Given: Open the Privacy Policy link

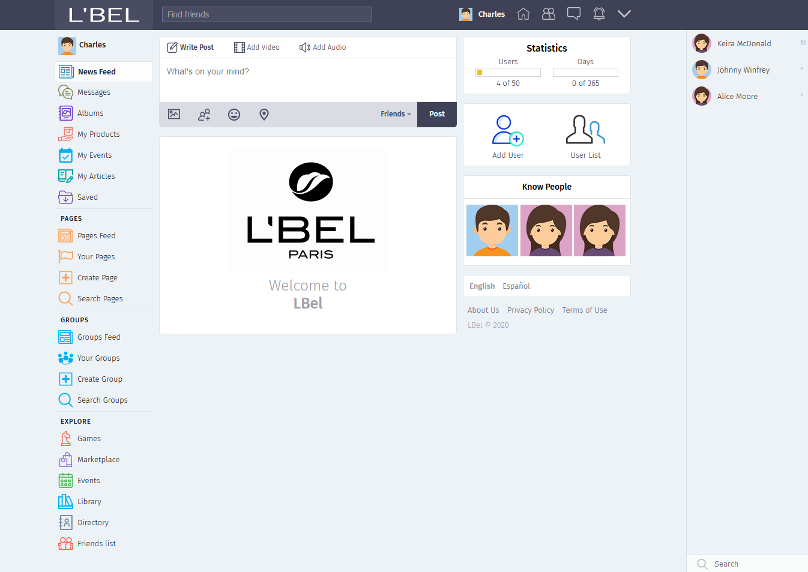Looking at the screenshot, I should pos(531,310).
